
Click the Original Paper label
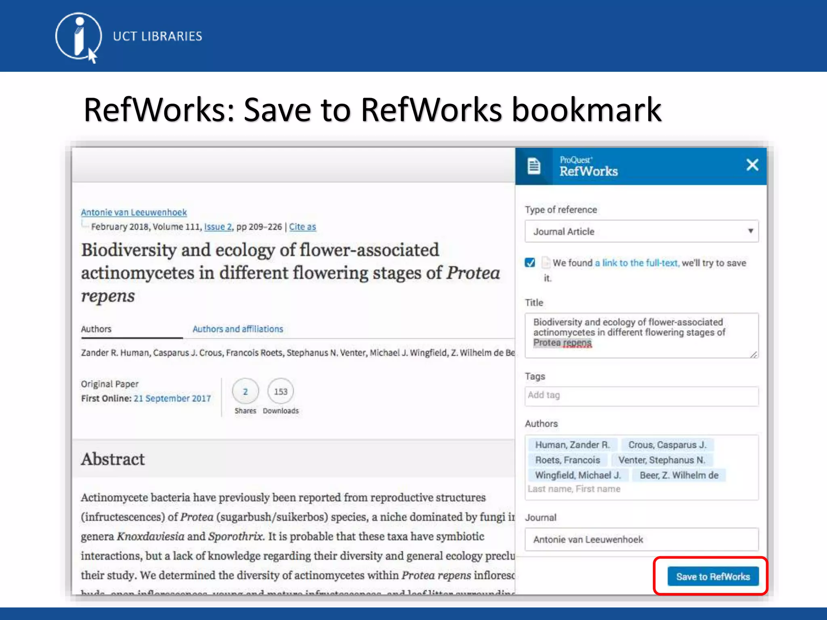(x=109, y=384)
